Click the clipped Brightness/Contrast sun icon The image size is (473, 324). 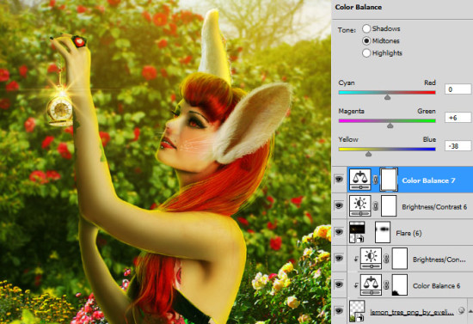(371, 259)
